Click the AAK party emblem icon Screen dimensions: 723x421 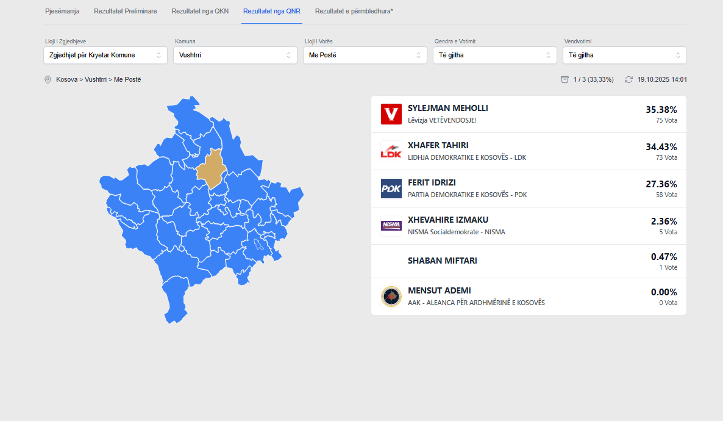[391, 297]
